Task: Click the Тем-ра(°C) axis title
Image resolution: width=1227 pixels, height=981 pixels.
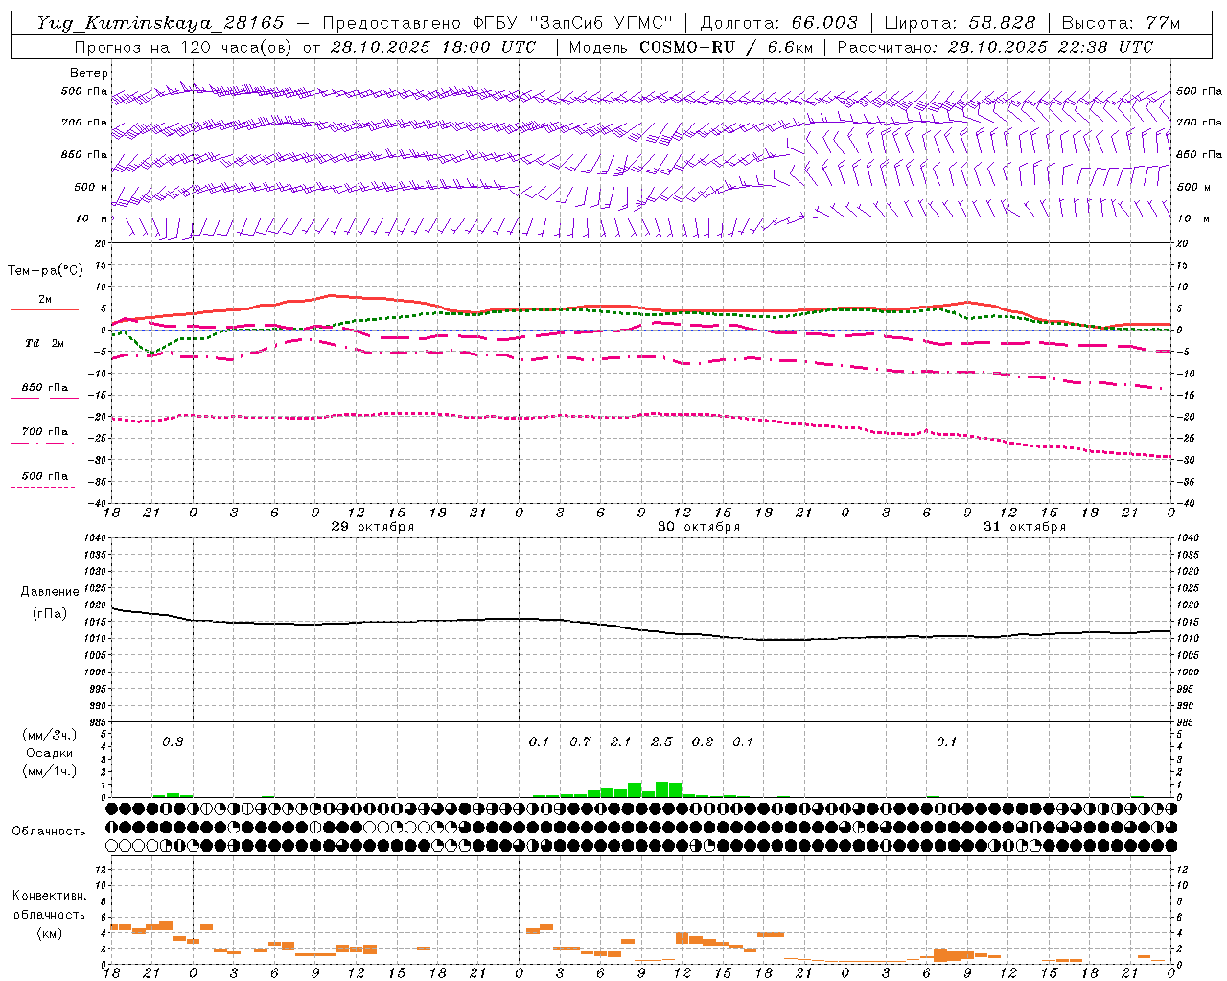Action: click(45, 270)
